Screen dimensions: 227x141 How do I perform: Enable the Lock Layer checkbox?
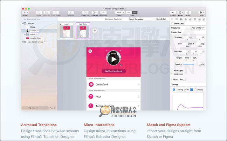[172, 74]
